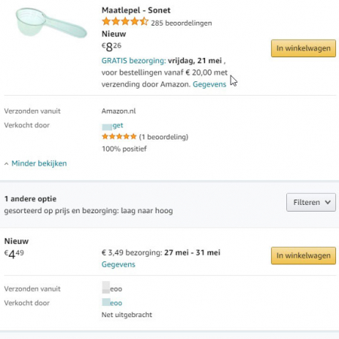Click the chevron next to Minder bekijken
The width and height of the screenshot is (339, 339).
[x=6, y=164]
